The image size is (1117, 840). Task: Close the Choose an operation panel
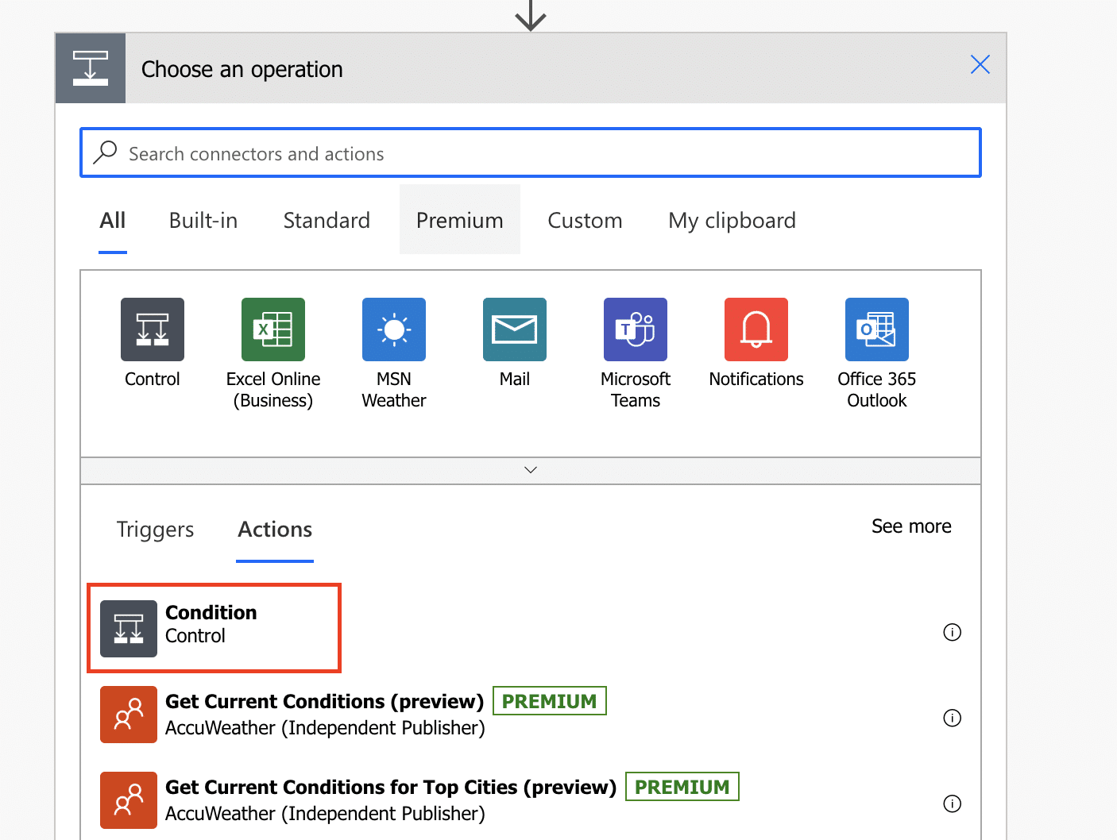(980, 64)
